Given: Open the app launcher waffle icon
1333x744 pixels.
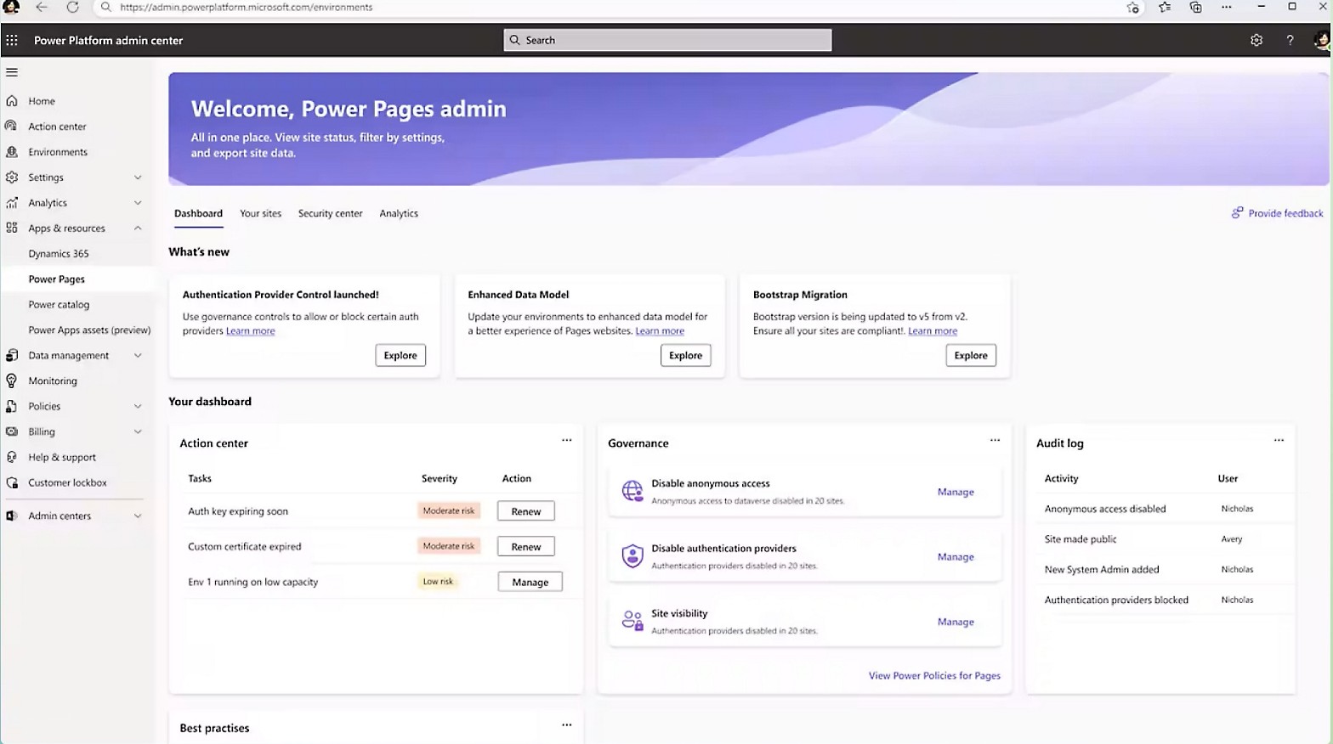Looking at the screenshot, I should [x=12, y=40].
